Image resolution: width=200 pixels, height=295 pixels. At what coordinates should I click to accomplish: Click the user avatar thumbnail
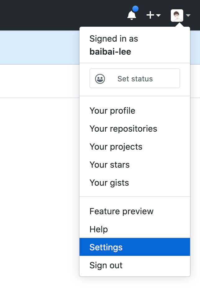pyautogui.click(x=177, y=15)
